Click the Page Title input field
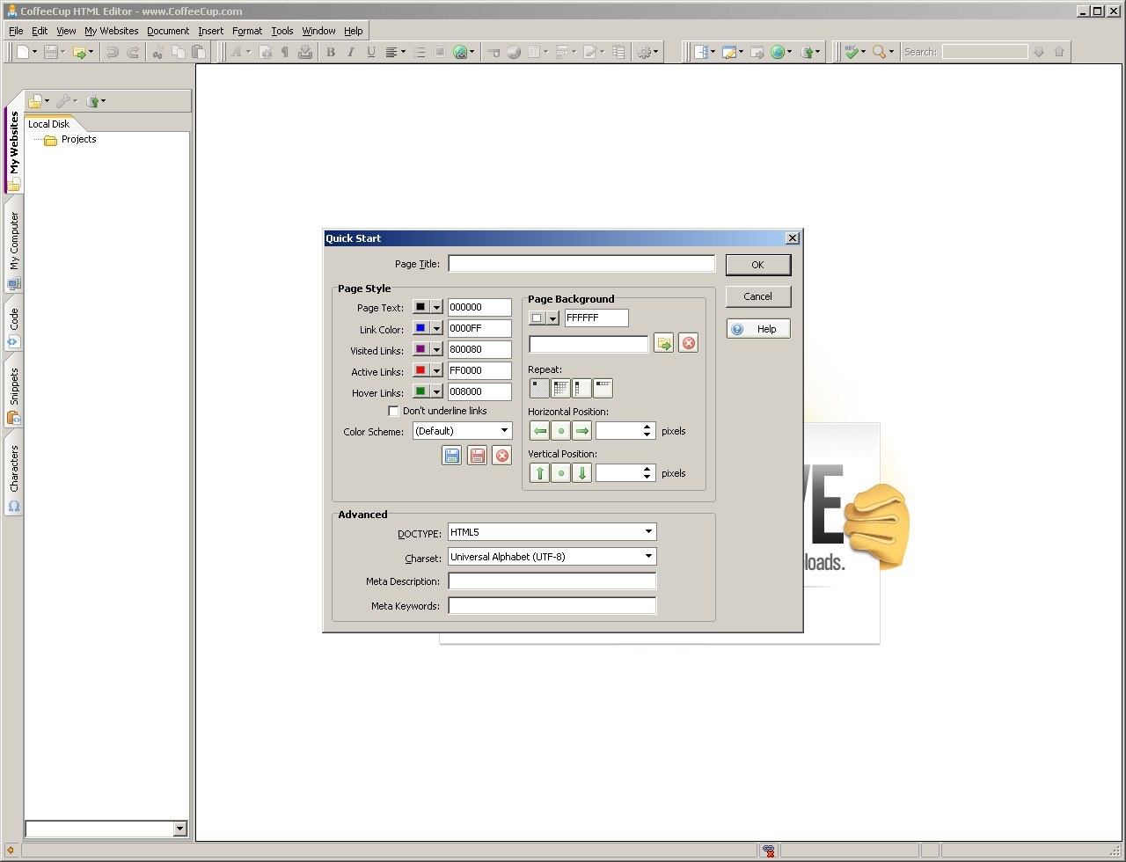The height and width of the screenshot is (862, 1126). 581,263
